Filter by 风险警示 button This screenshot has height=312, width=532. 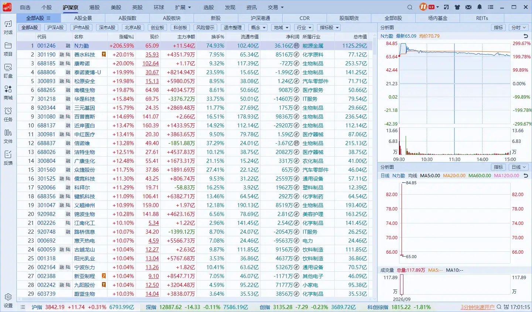(205, 27)
